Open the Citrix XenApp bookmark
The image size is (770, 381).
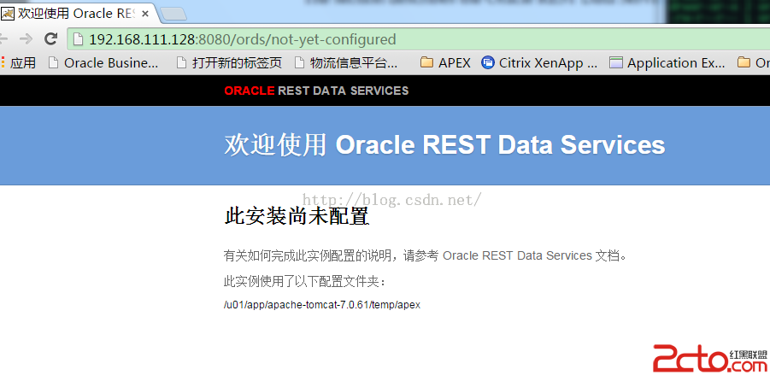pos(540,63)
